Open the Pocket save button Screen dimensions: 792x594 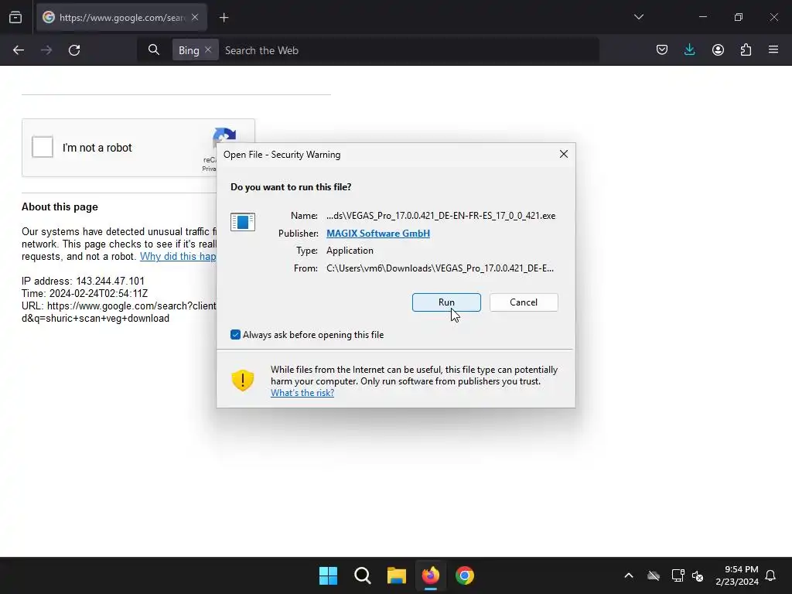[x=662, y=49]
